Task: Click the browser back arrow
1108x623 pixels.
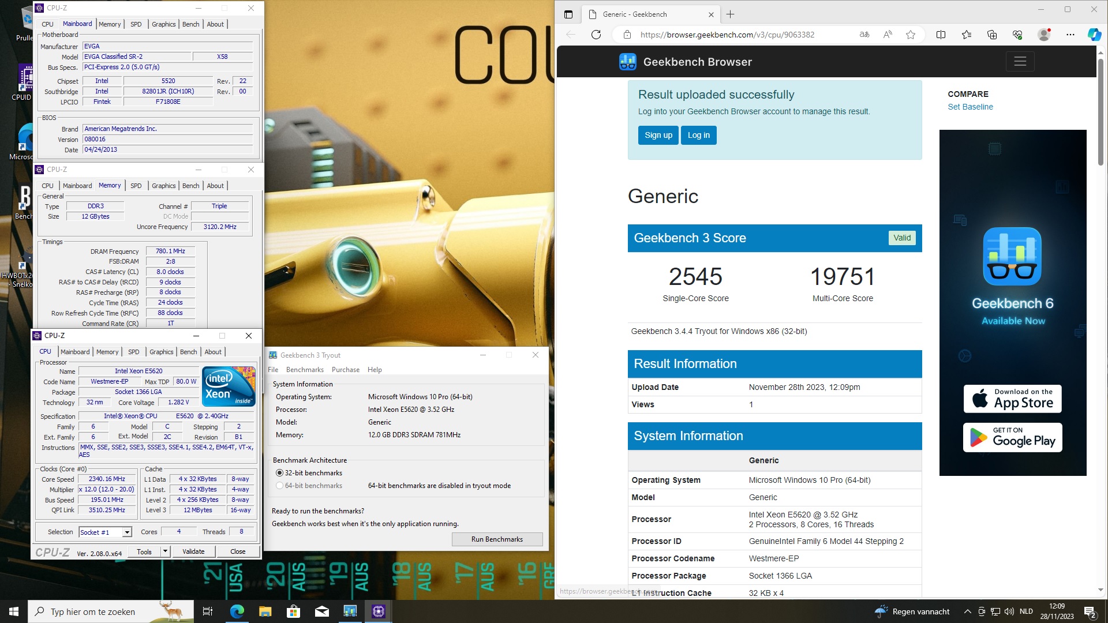Action: 571,35
